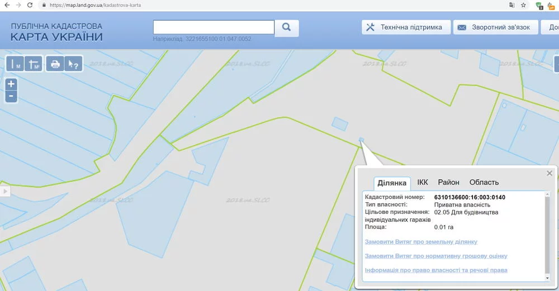Zoom out on the map

point(11,96)
